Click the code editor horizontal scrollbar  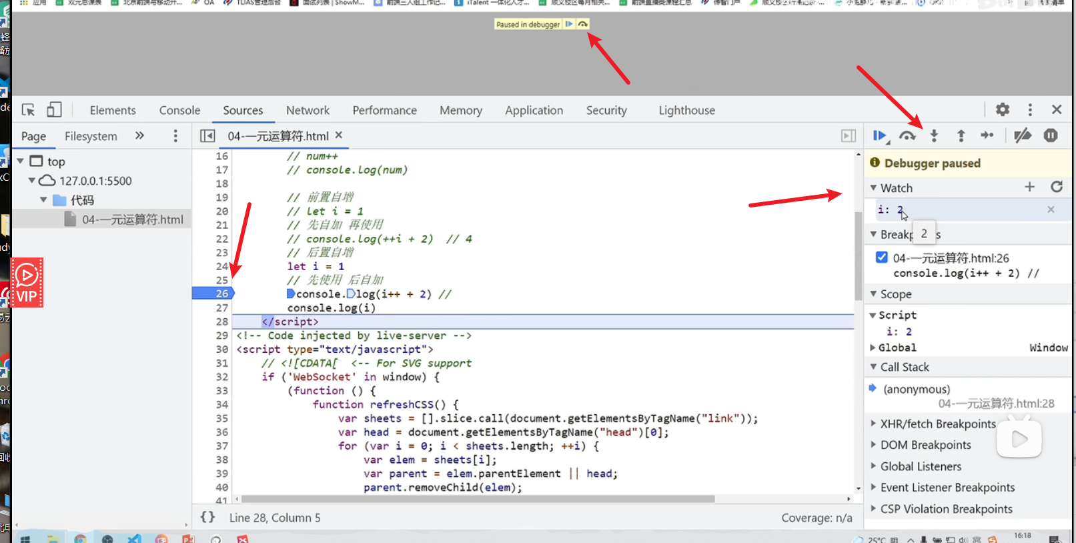tap(478, 499)
